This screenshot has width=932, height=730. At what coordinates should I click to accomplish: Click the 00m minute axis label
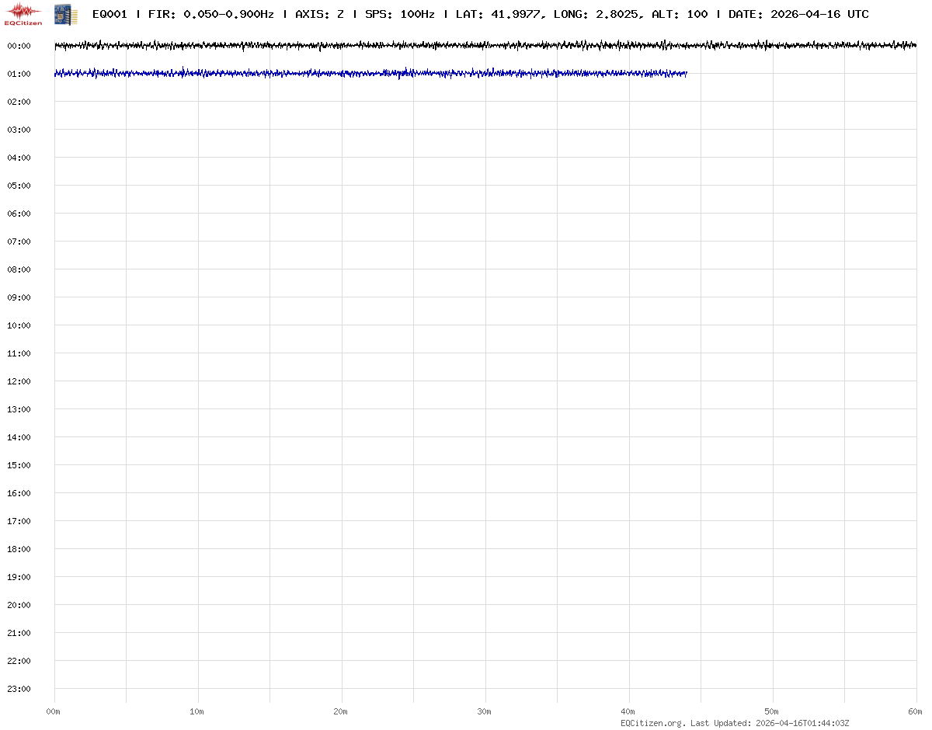click(53, 711)
